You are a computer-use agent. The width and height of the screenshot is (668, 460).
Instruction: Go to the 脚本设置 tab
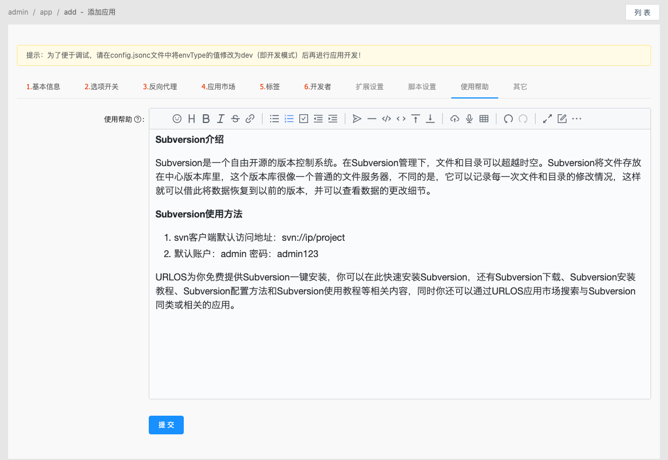(x=422, y=87)
